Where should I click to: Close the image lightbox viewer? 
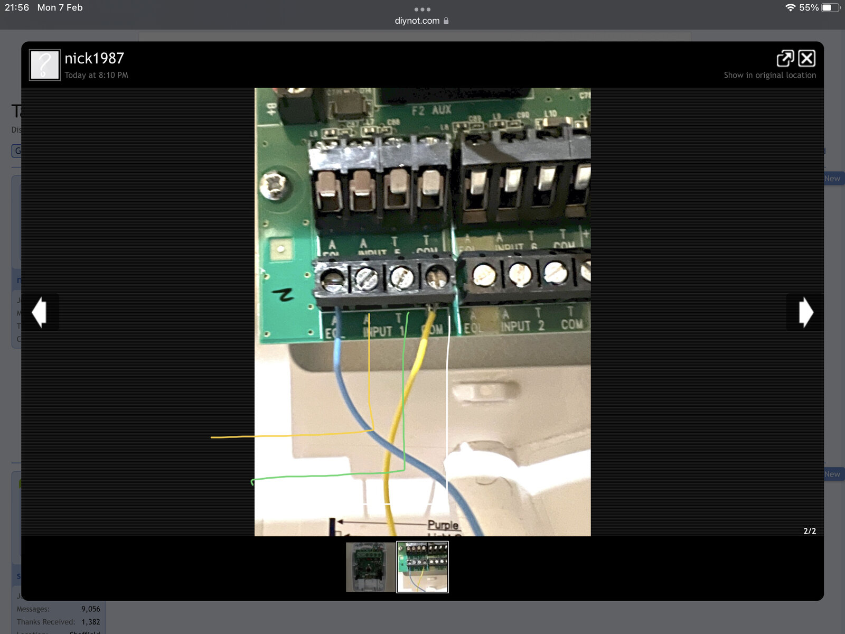coord(806,58)
